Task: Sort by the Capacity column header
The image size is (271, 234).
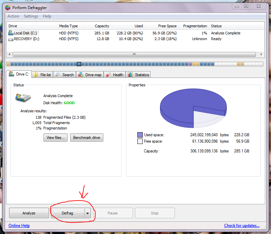Action: point(98,26)
